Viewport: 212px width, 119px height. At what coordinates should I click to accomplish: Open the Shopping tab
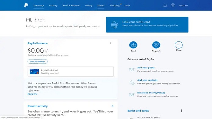click(x=115, y=5)
